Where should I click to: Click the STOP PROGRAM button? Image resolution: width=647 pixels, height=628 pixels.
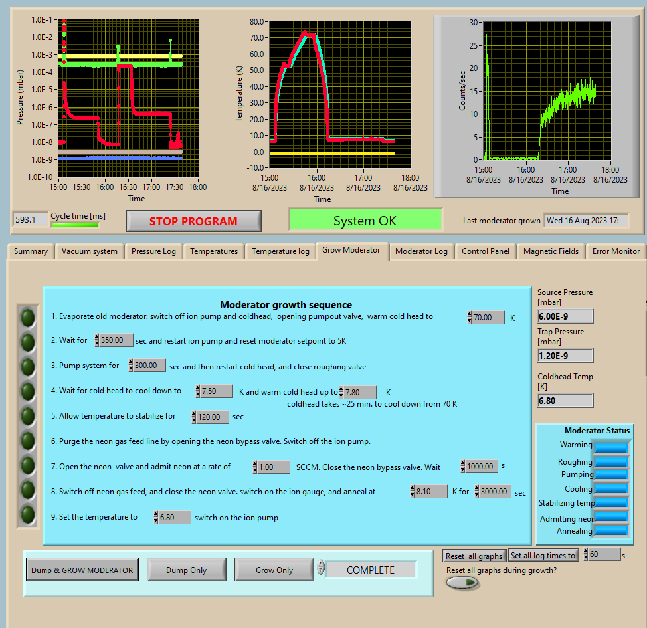193,221
